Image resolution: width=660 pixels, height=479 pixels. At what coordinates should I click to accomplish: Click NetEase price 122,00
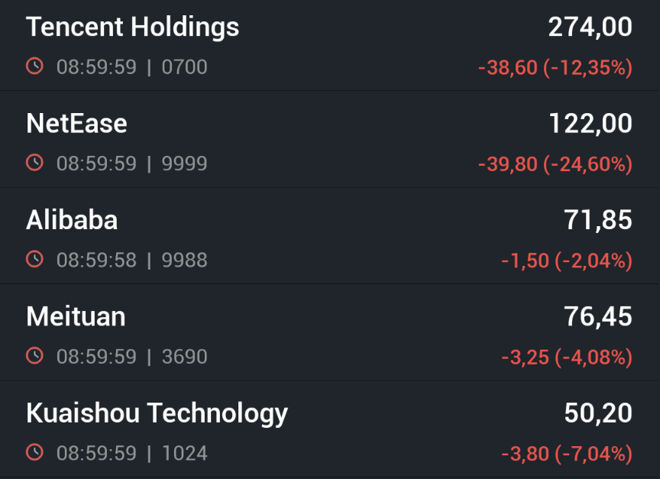coord(590,124)
